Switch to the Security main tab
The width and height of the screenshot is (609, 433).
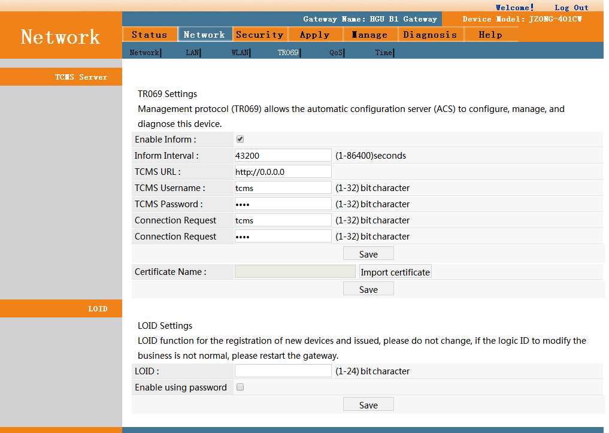point(259,35)
